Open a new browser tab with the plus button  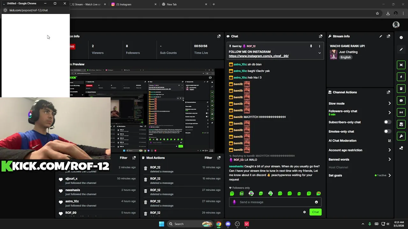coord(214,4)
